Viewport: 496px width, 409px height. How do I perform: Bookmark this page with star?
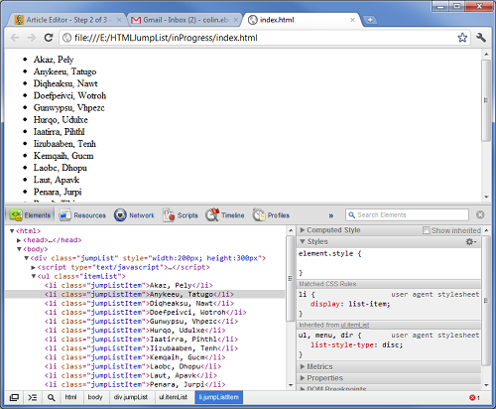(x=462, y=38)
